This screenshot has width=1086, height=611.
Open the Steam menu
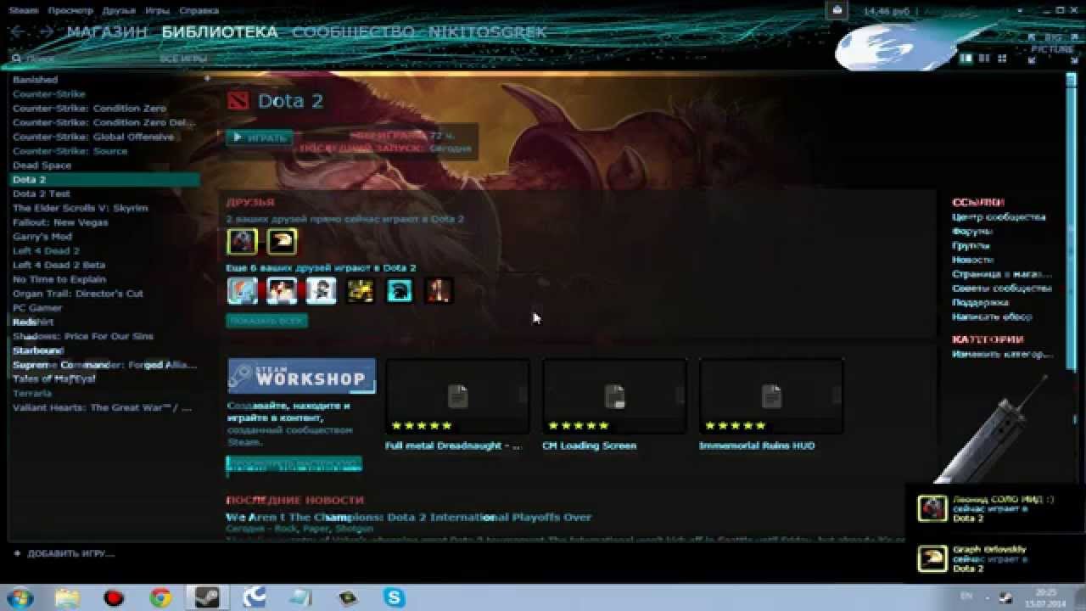click(x=24, y=10)
